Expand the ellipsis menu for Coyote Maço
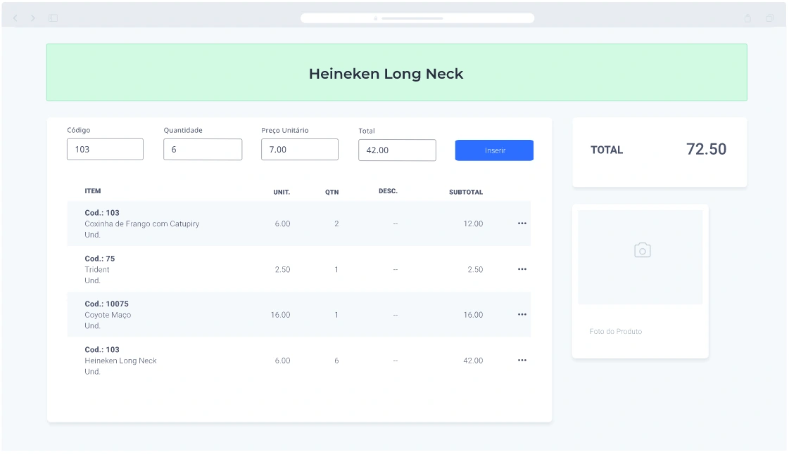The width and height of the screenshot is (789, 454). tap(522, 315)
